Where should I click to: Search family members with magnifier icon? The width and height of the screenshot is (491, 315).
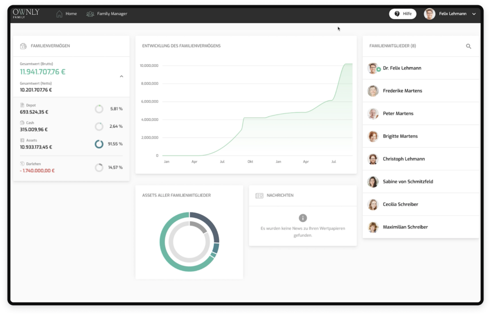[x=468, y=46]
